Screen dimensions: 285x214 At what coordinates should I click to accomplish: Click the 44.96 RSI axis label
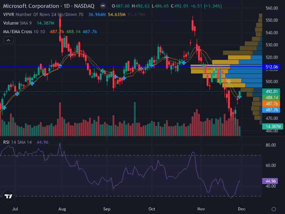tap(270, 181)
